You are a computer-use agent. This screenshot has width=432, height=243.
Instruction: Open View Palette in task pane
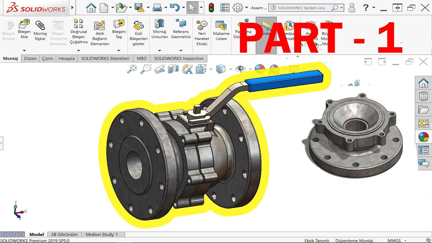click(423, 123)
